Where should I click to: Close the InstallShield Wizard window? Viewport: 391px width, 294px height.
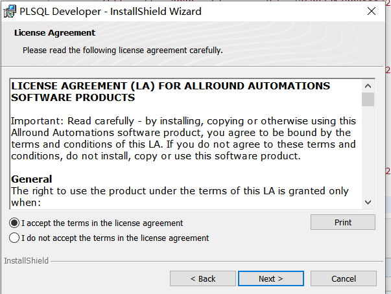pyautogui.click(x=371, y=11)
